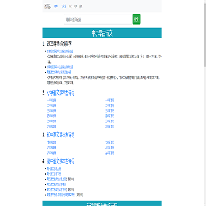Screen dimensions: 206x206
Task: Open 三年级上册 poems link
Action: point(51,111)
